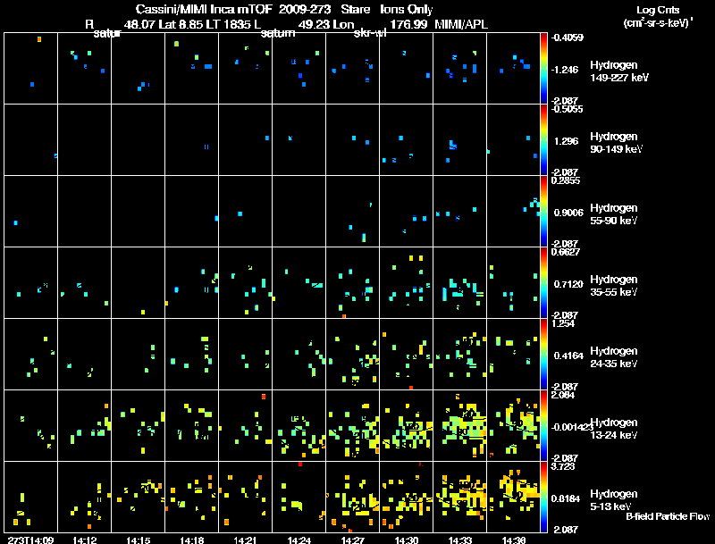Image resolution: width=715 pixels, height=544 pixels.
Task: Click the '14:15' time axis label
Action: pos(139,540)
